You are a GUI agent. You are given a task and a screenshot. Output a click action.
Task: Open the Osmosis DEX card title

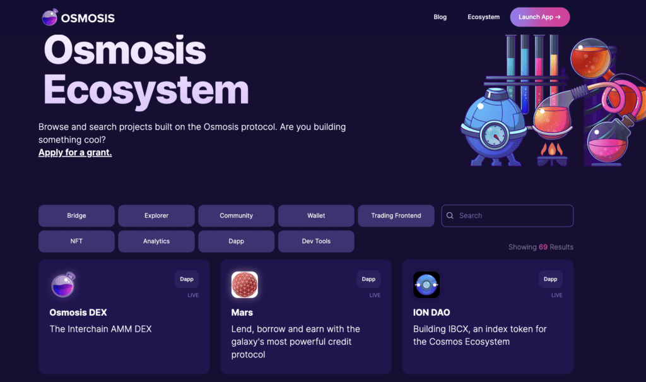[78, 313]
